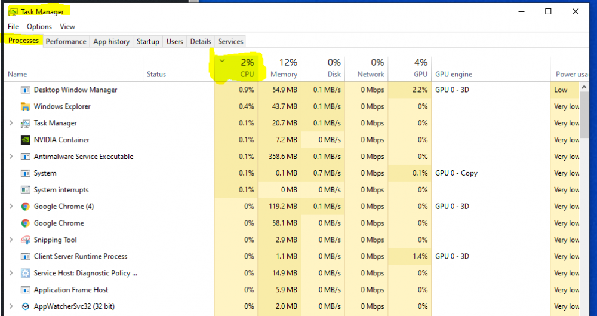Sort processes by CPU column header
The width and height of the screenshot is (597, 316).
point(236,69)
